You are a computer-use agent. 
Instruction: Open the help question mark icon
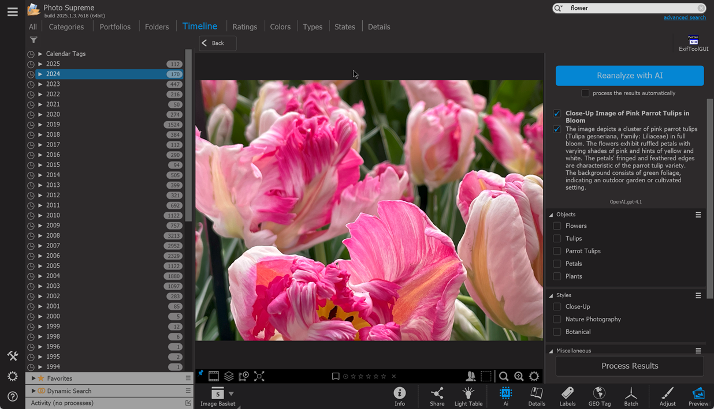(12, 396)
